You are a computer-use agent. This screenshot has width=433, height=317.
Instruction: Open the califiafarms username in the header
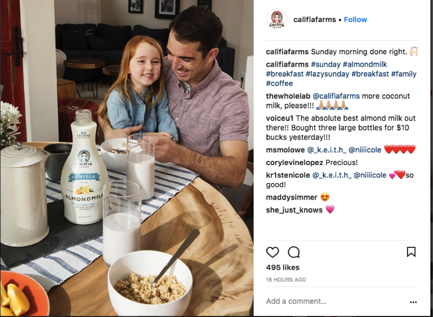(315, 20)
